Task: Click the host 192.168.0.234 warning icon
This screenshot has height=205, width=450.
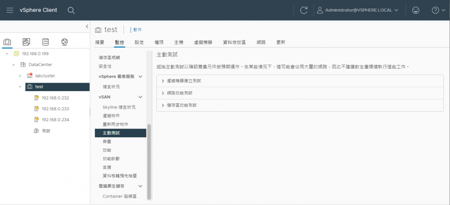Action: pos(36,120)
